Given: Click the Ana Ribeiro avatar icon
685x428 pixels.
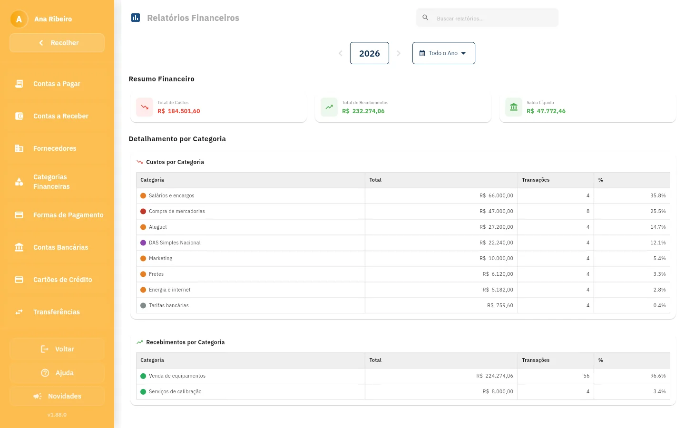Looking at the screenshot, I should 19,19.
